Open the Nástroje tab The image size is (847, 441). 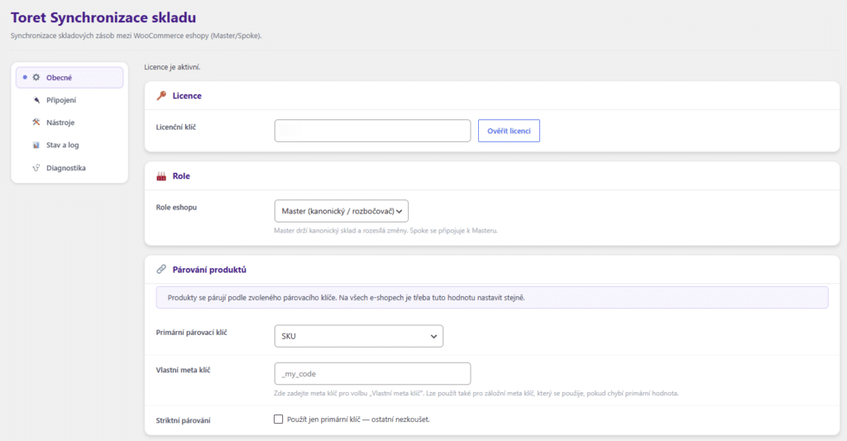click(69, 122)
